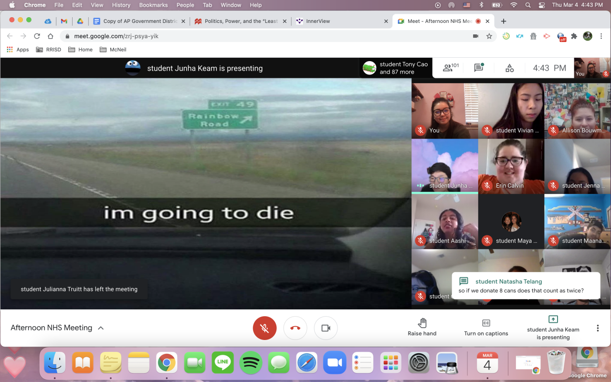The image size is (611, 382).
Task: Open the Home bookmark folder
Action: 81,50
